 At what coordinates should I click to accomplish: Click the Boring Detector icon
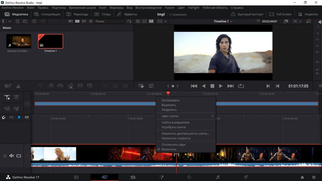pyautogui.click(x=8, y=86)
